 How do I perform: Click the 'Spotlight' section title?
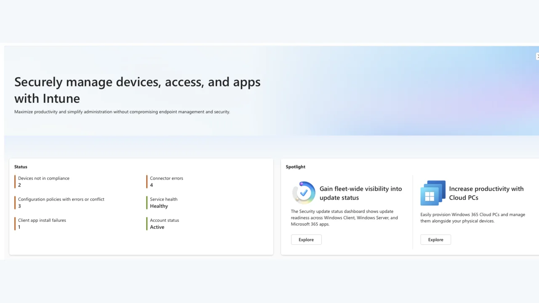pyautogui.click(x=296, y=167)
